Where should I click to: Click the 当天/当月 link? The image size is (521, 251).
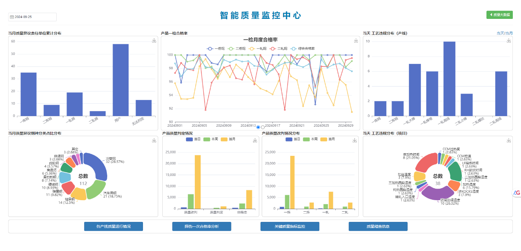504,33
